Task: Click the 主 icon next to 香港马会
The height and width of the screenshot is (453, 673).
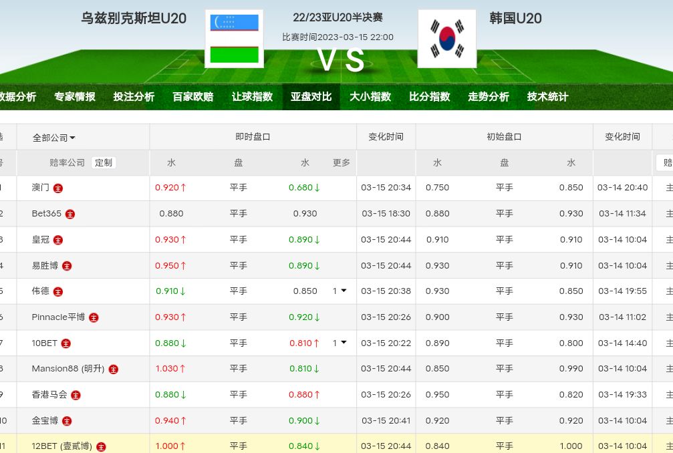Action: point(76,396)
